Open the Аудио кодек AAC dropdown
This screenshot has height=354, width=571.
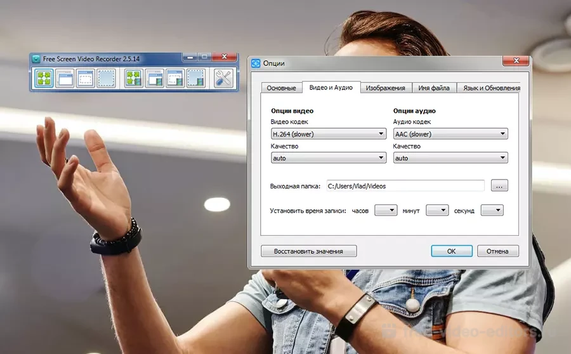pos(450,134)
